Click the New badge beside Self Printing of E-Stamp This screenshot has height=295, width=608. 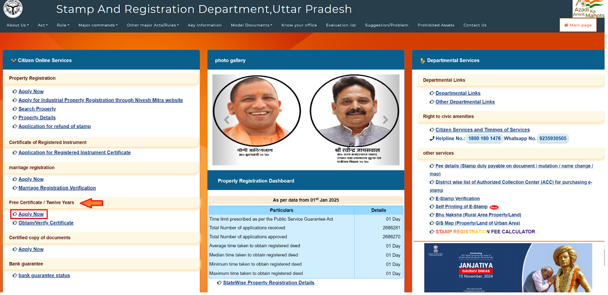494,207
